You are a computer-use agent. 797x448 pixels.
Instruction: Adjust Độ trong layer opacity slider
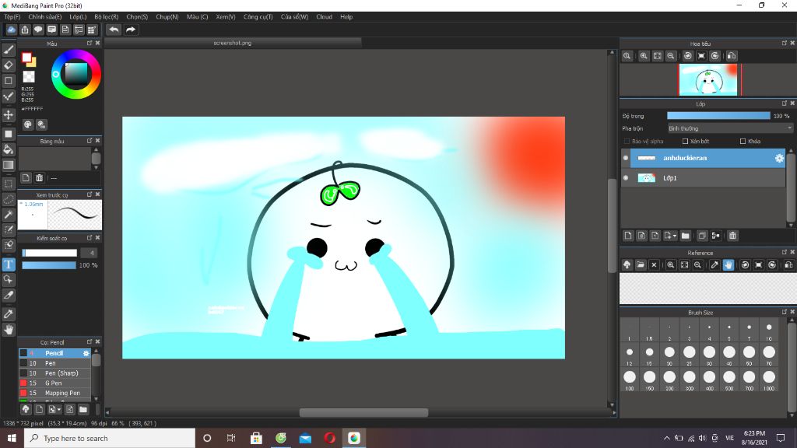click(718, 116)
